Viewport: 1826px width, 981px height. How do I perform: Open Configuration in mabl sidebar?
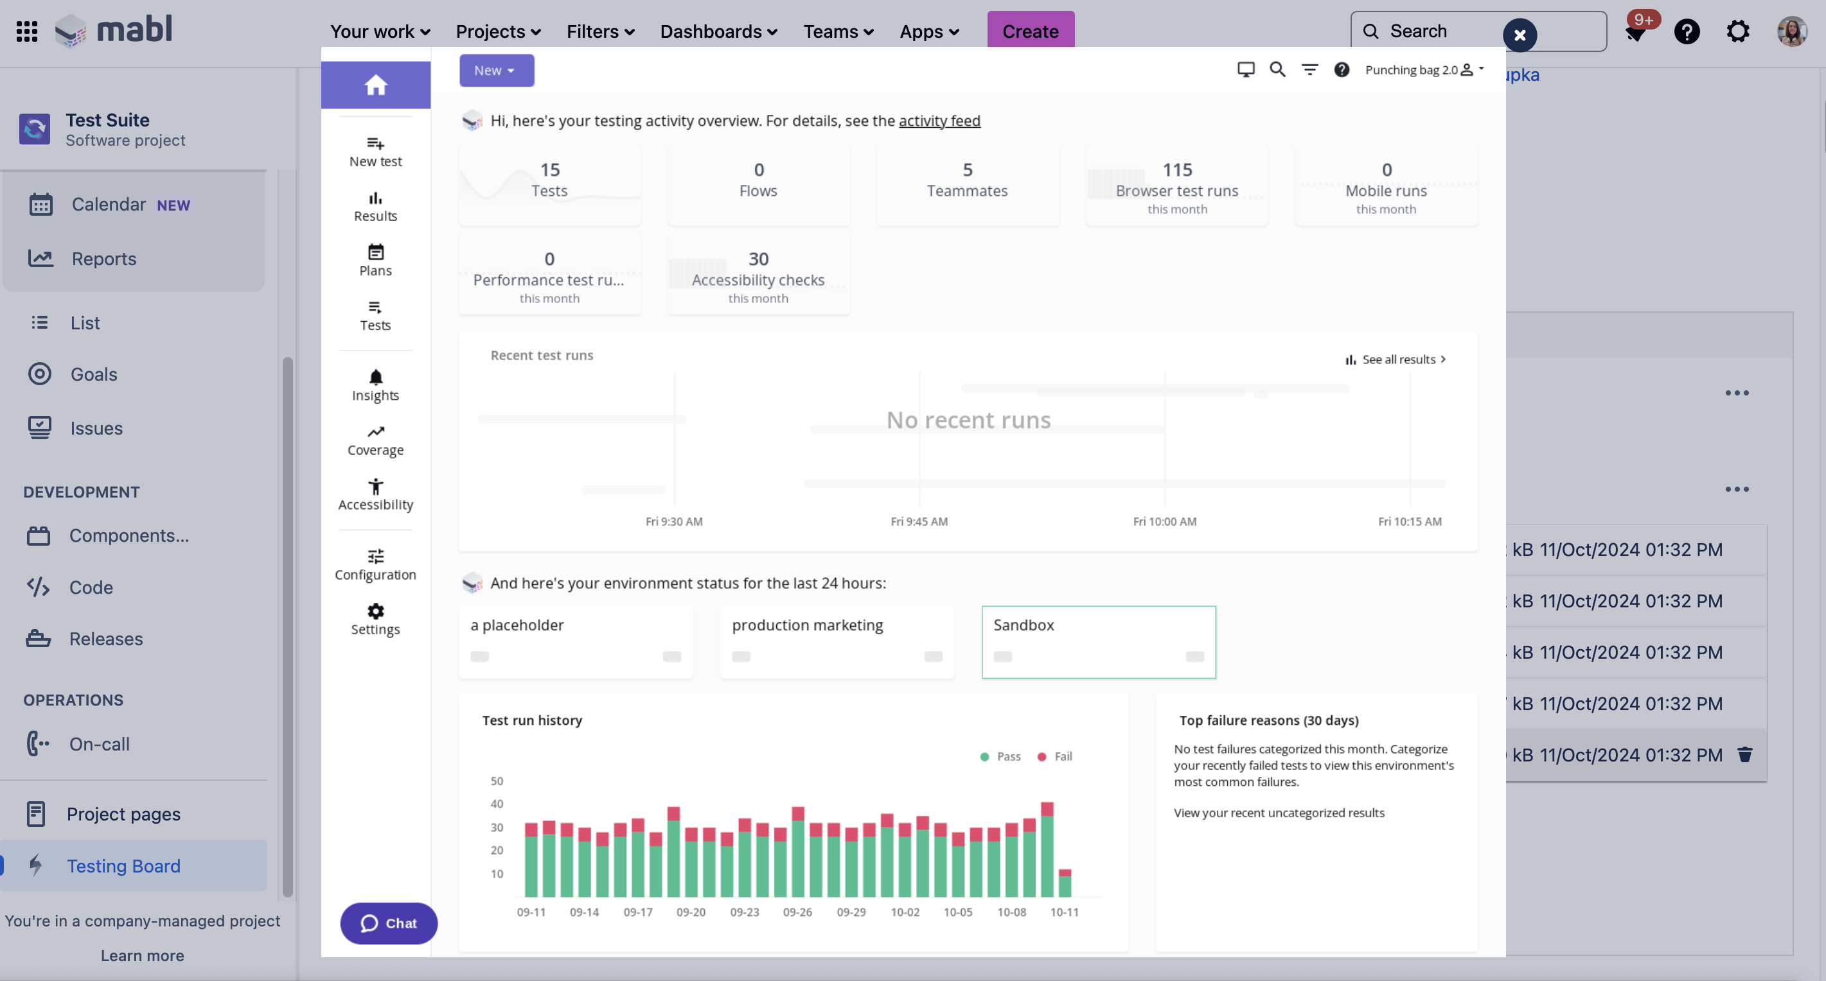(376, 564)
